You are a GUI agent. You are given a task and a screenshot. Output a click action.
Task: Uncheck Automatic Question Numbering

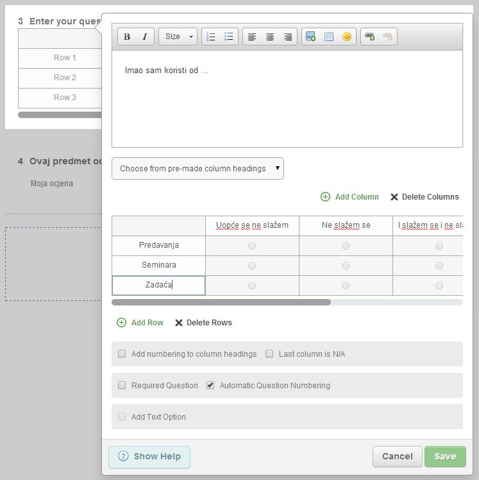click(210, 386)
